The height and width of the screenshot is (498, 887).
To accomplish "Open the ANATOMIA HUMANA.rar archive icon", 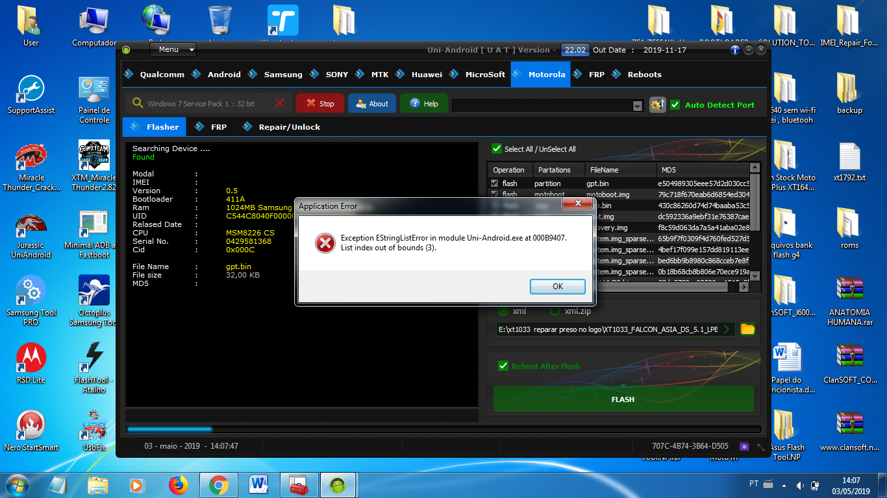I will pos(849,301).
